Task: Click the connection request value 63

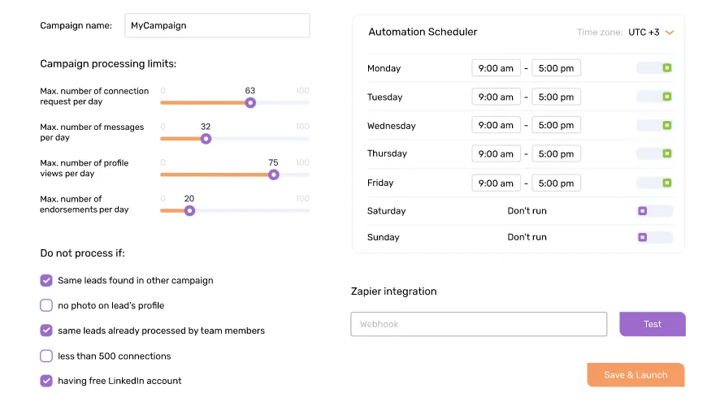Action: point(249,91)
